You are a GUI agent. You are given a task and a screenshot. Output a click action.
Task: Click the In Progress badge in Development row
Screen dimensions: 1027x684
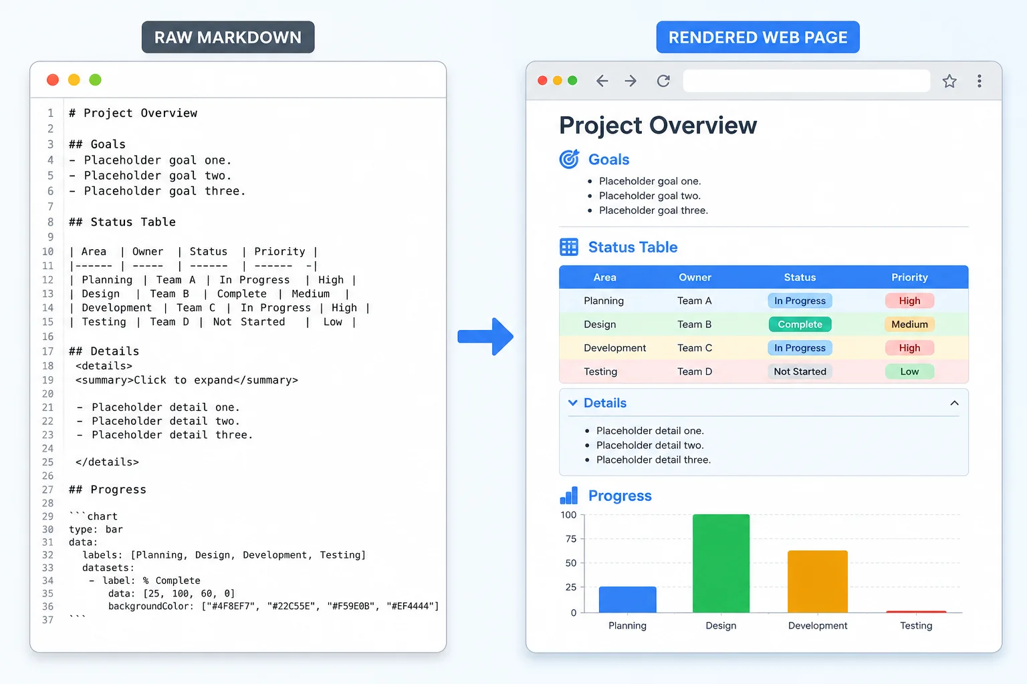pos(800,347)
